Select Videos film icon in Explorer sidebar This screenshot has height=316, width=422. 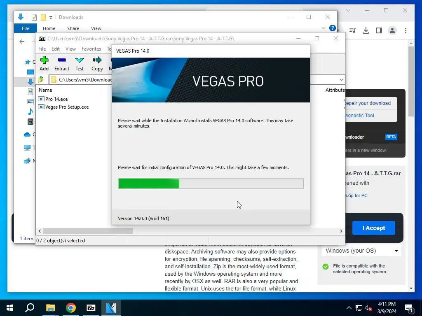(30, 121)
